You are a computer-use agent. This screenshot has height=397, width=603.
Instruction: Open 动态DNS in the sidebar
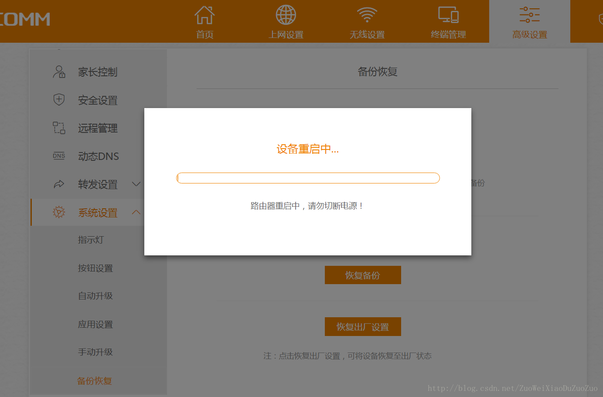click(x=99, y=156)
